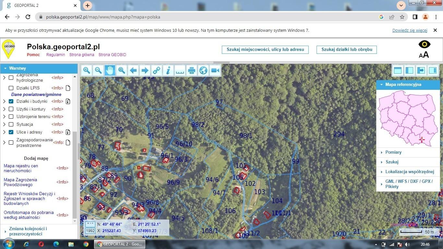This screenshot has width=443, height=249.
Task: Open the Regulamin link
Action: tap(56, 55)
